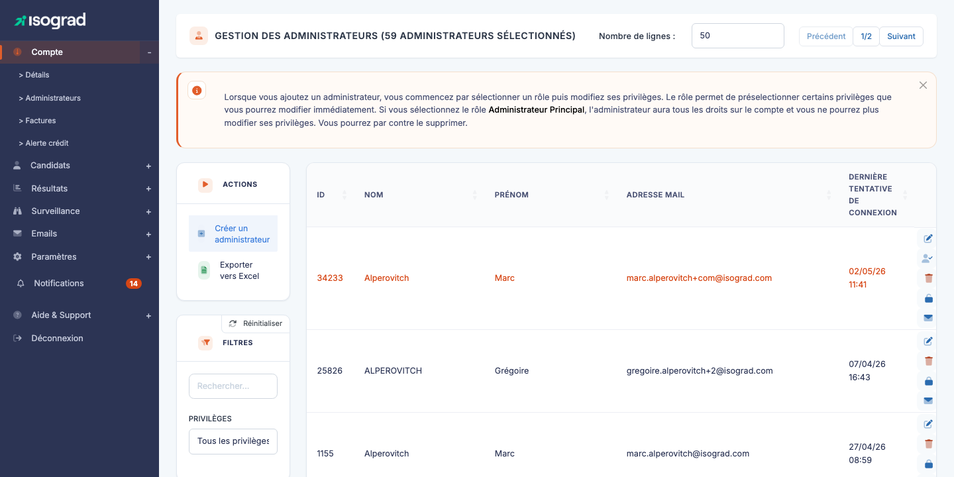Click the Candidats person icon in sidebar
Viewport: 954px width, 477px height.
(17, 166)
